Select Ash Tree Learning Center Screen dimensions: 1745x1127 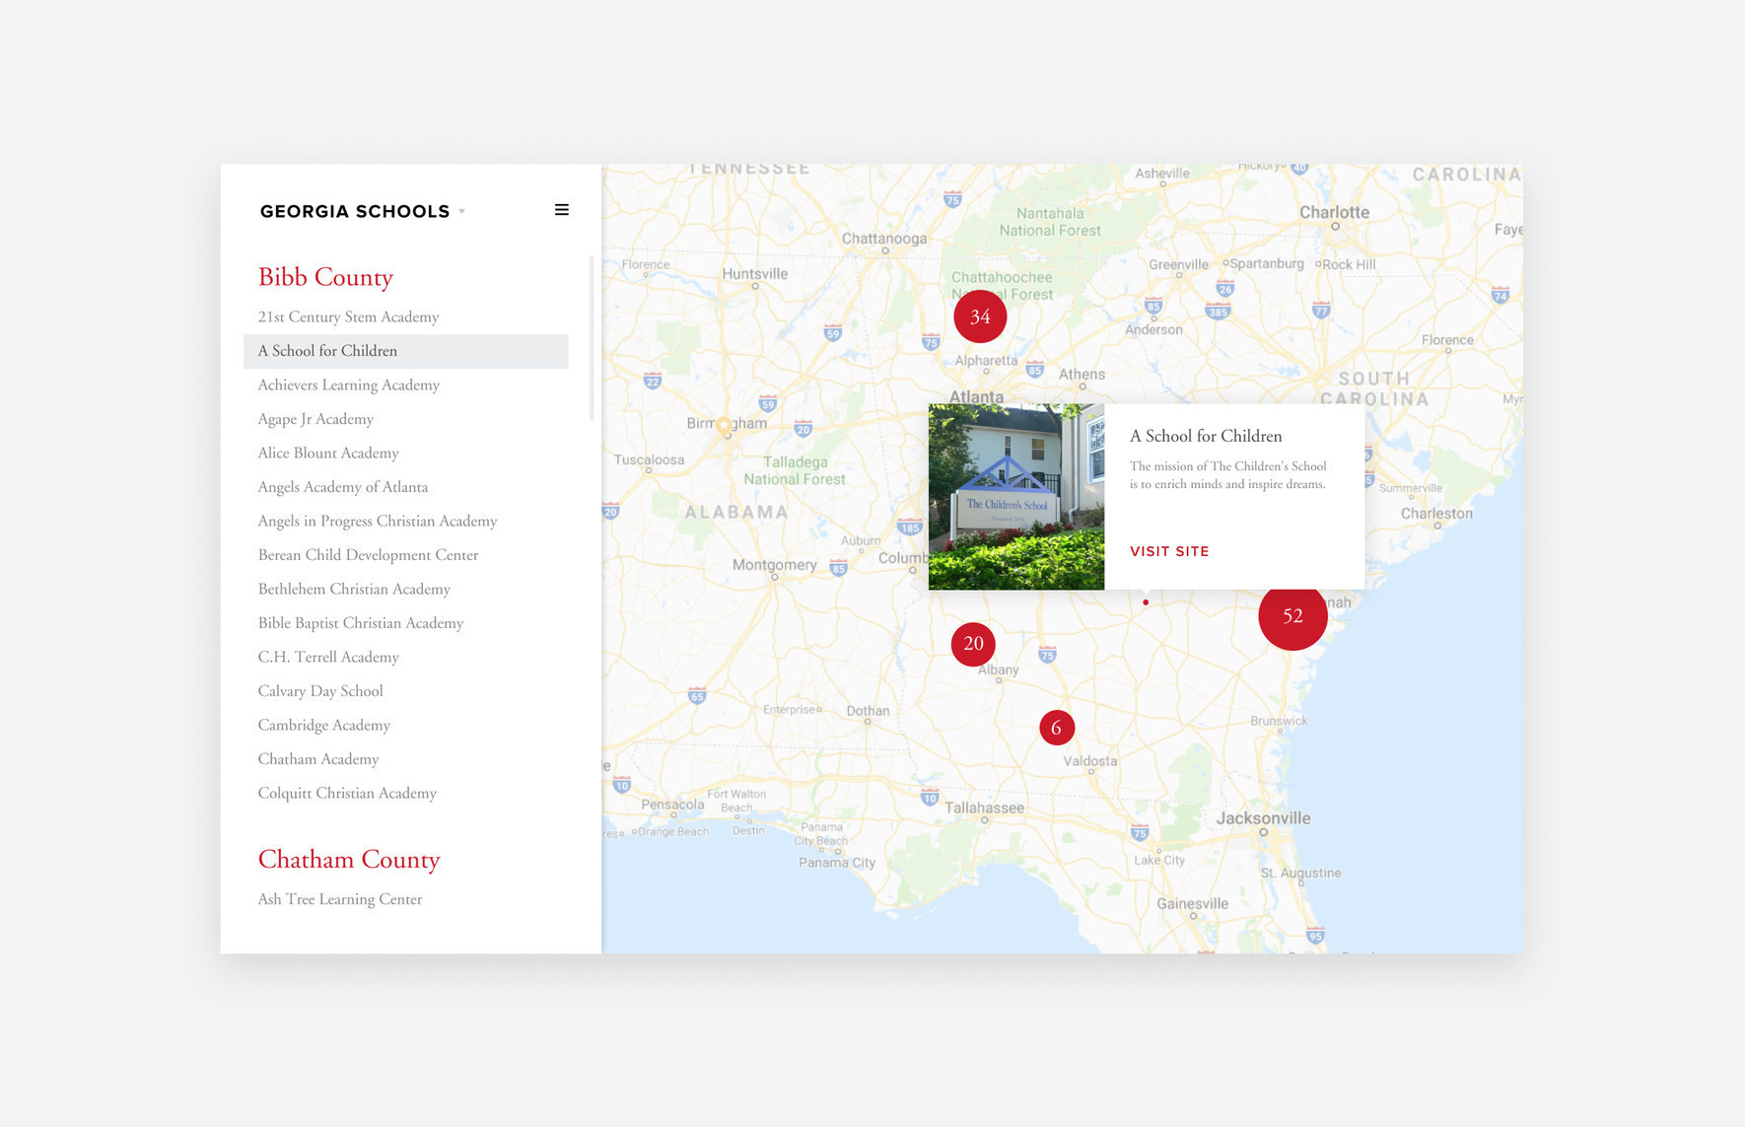[339, 899]
